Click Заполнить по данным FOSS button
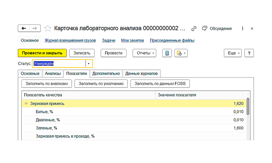 click(x=160, y=84)
